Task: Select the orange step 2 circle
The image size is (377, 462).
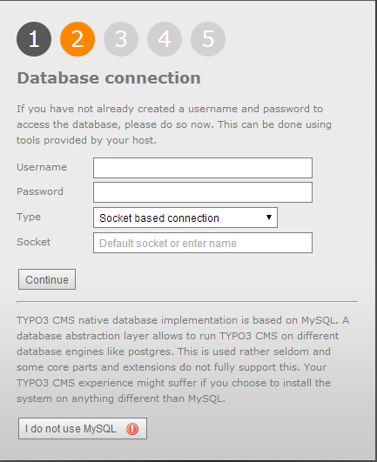Action: [77, 39]
